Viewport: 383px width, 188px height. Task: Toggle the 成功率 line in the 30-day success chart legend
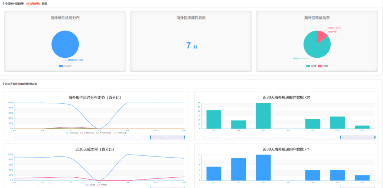click(90, 185)
